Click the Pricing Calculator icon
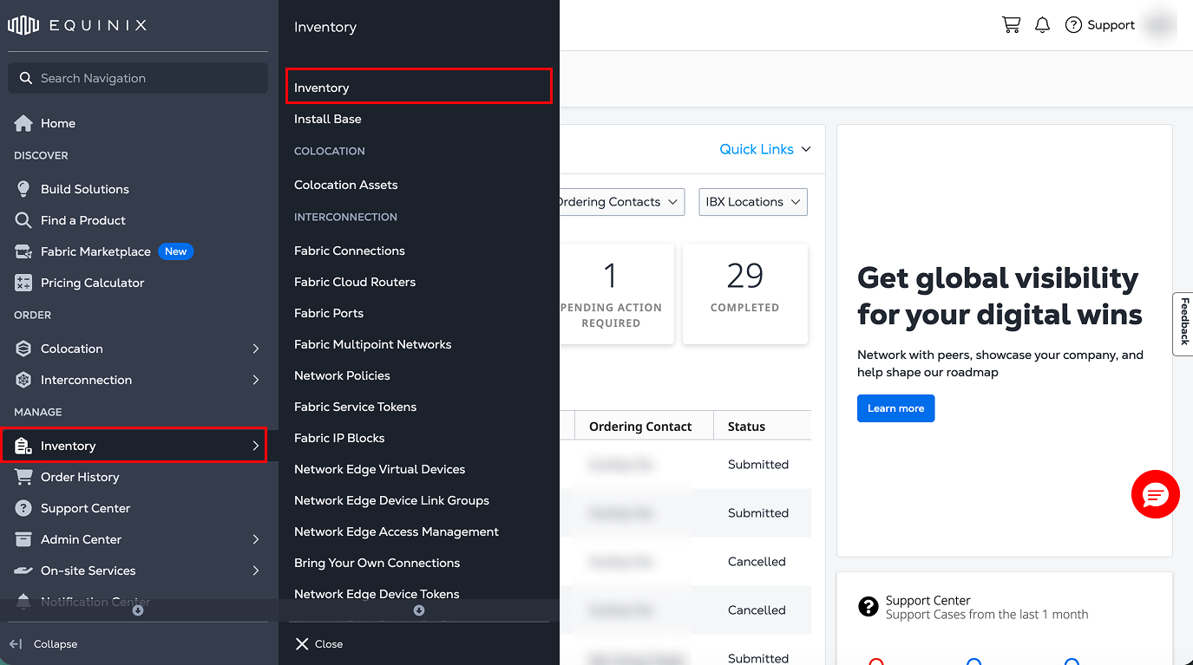 click(x=23, y=283)
